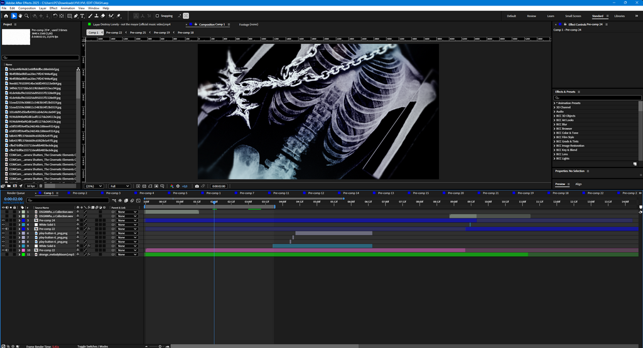
Task: Select the Rotation tool
Action: pos(55,16)
